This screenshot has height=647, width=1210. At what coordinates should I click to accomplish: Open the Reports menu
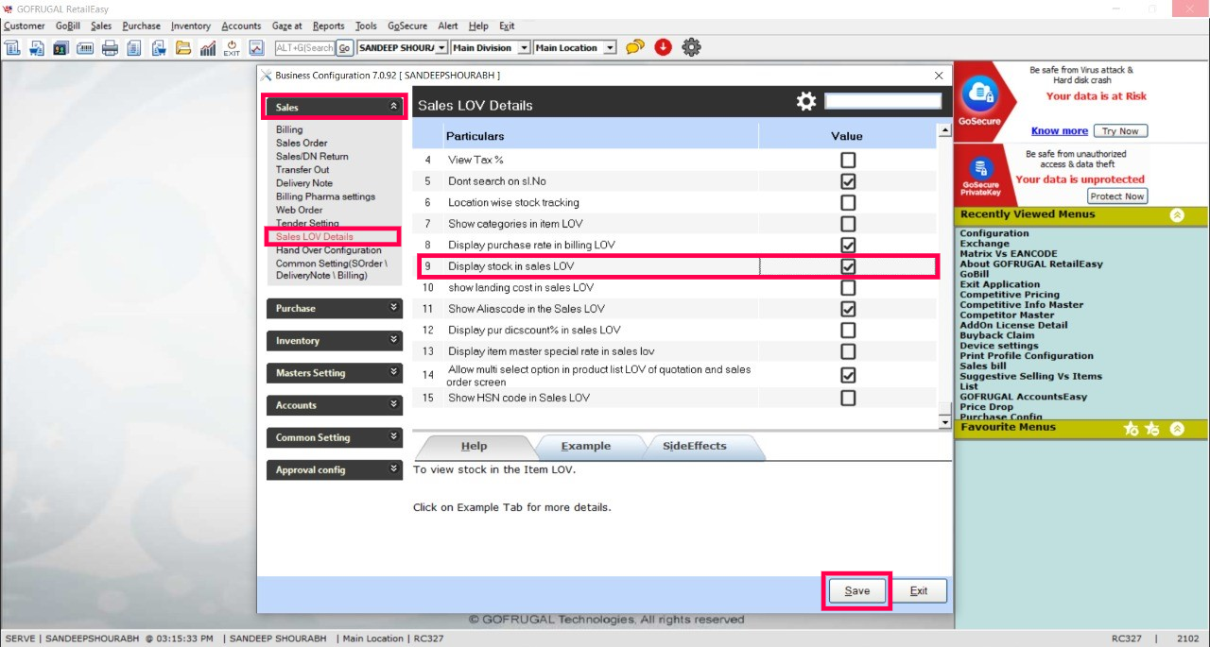[x=329, y=26]
